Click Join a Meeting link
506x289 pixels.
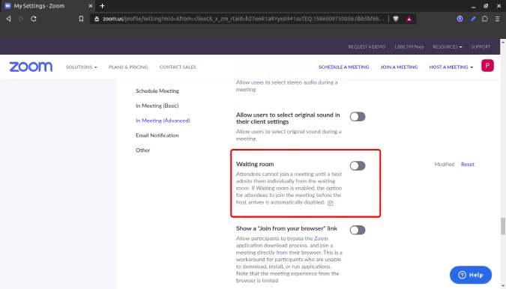tap(399, 67)
